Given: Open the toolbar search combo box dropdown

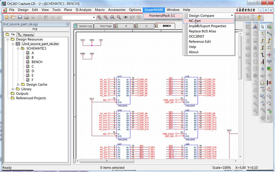Looking at the screenshot, I should point(94,18).
